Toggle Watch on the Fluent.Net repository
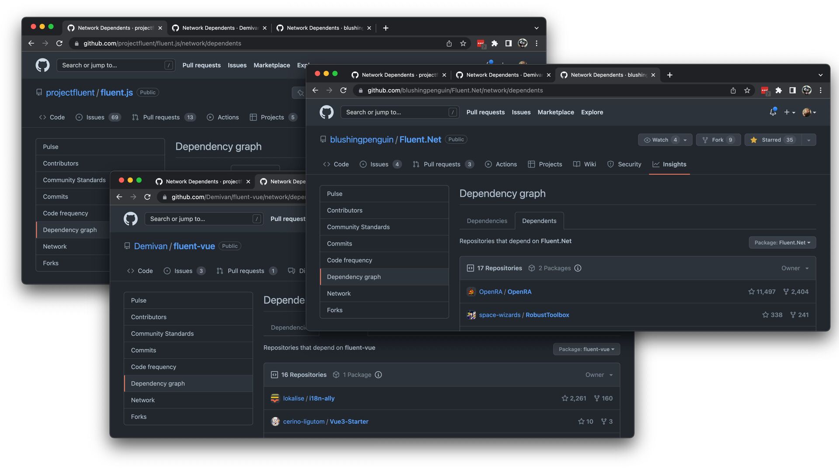Screen dimensions: 839x472 [x=660, y=140]
